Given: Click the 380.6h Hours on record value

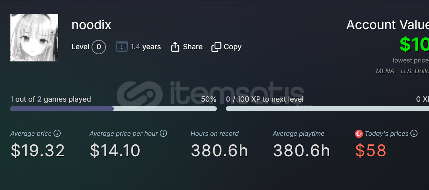Looking at the screenshot, I should pyautogui.click(x=219, y=150).
